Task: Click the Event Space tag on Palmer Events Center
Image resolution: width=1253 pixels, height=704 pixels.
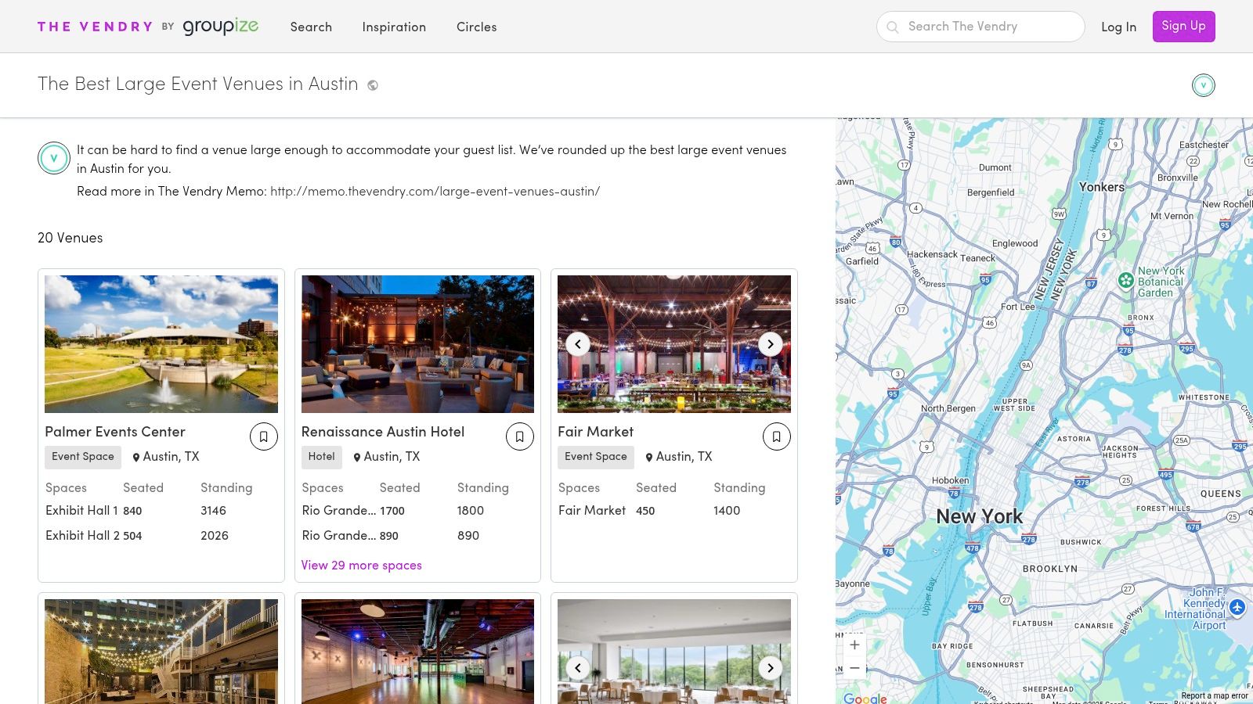Action: coord(83,457)
